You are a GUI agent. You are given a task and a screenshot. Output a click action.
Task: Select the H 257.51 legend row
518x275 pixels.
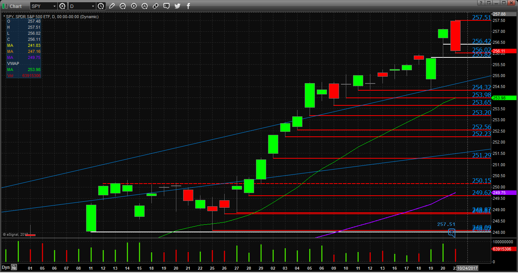tap(23, 27)
